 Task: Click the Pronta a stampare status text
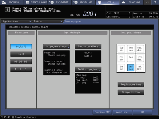click(x=25, y=117)
